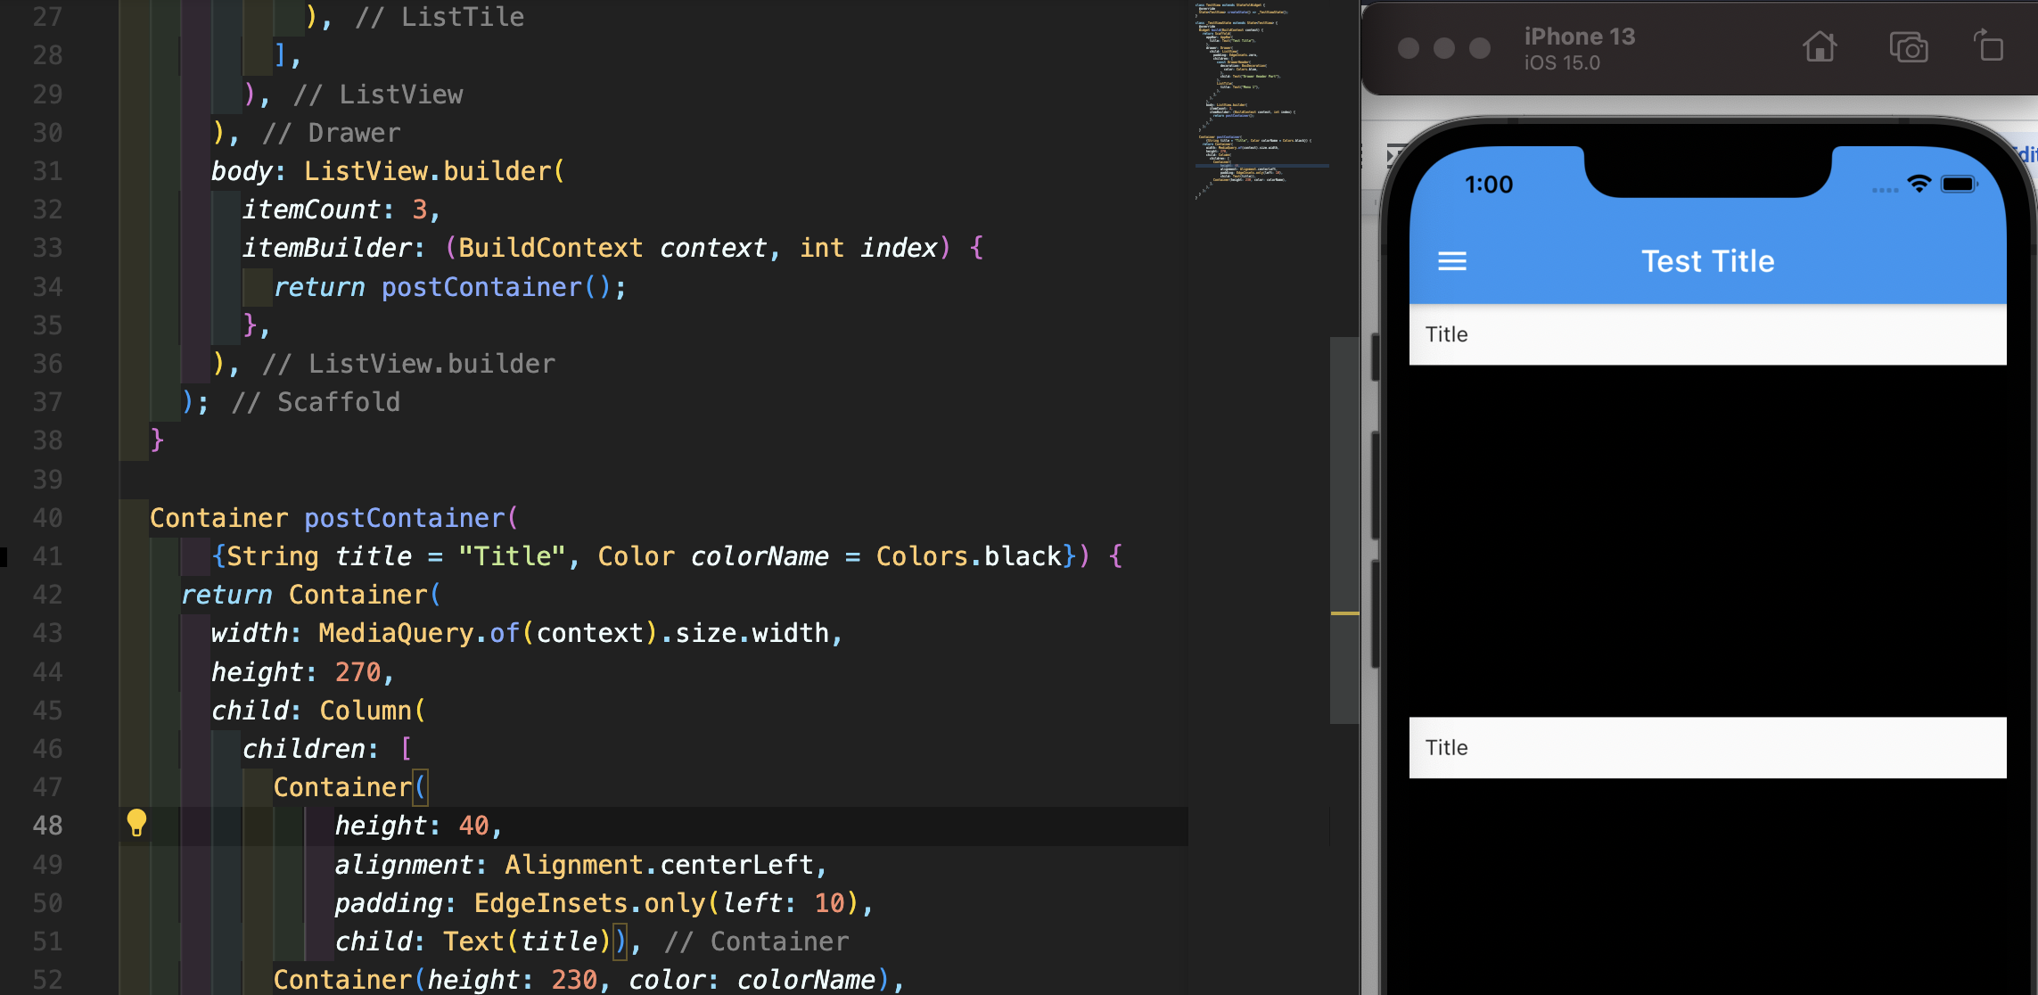The height and width of the screenshot is (995, 2038).
Task: Click the rotate device icon in simulator
Action: [1988, 45]
